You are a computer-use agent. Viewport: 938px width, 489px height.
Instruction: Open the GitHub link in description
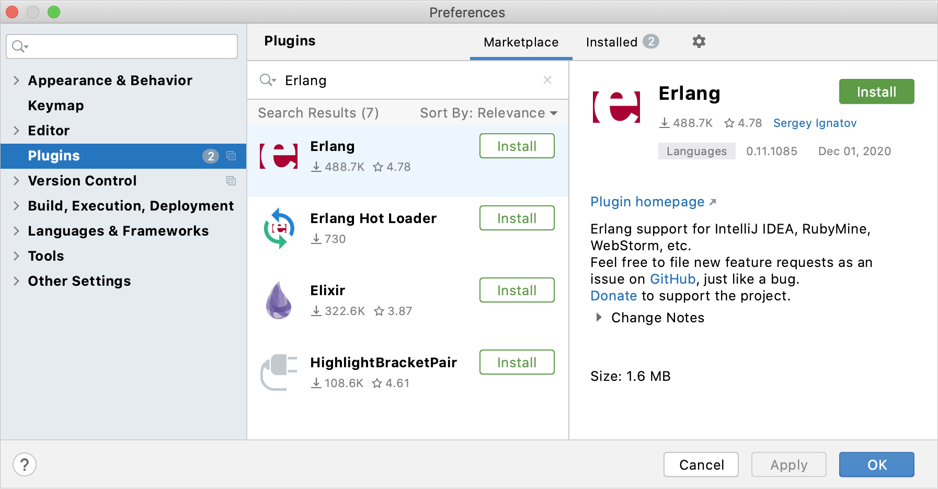[673, 279]
